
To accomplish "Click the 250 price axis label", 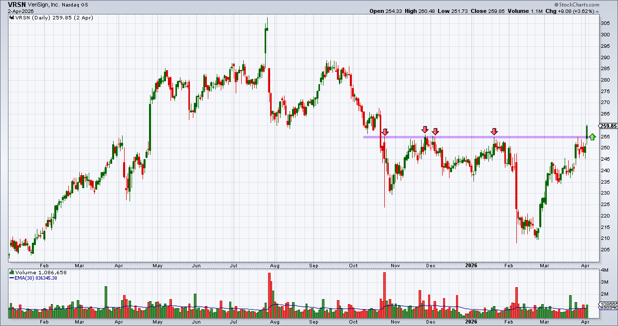I will [x=605, y=148].
